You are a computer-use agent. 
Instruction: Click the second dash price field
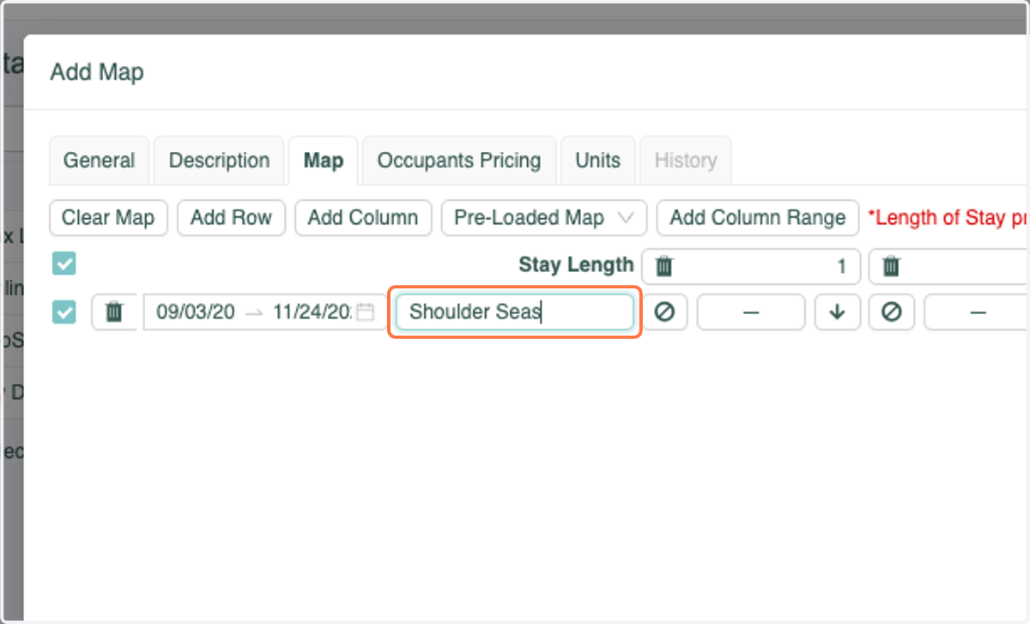pyautogui.click(x=977, y=312)
